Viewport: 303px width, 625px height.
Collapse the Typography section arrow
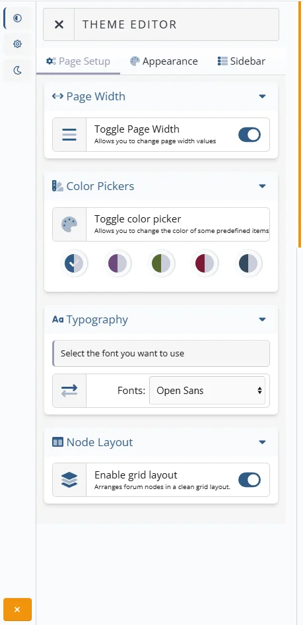262,319
